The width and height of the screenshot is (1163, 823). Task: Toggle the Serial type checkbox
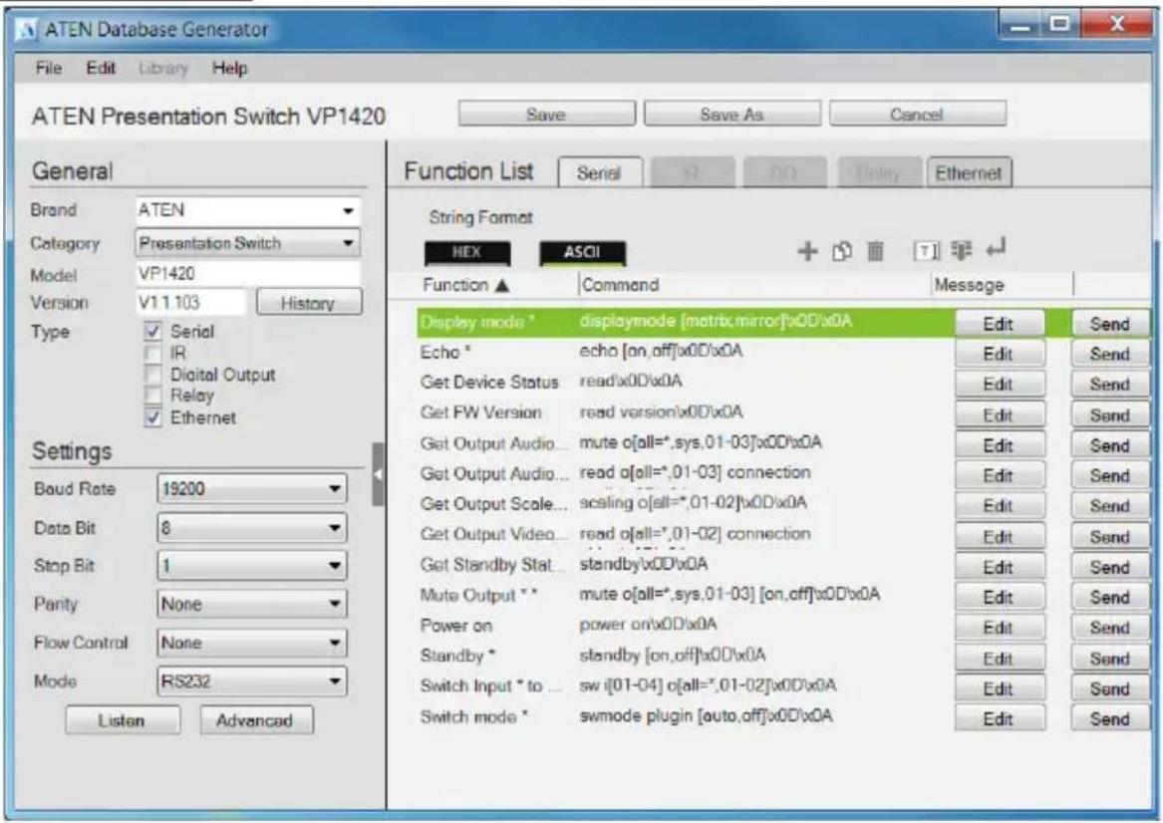(152, 331)
